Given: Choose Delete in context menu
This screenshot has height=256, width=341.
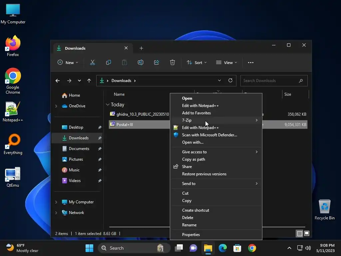Looking at the screenshot, I should tap(216, 217).
